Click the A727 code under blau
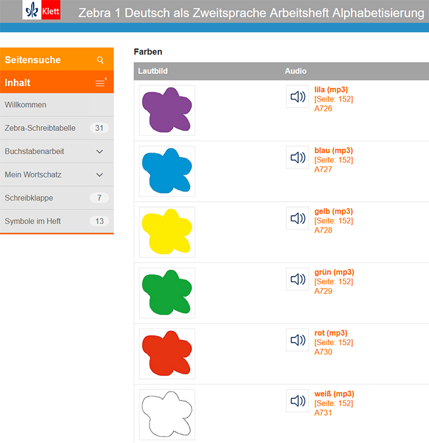Viewport: 429px width, 443px height. (323, 169)
